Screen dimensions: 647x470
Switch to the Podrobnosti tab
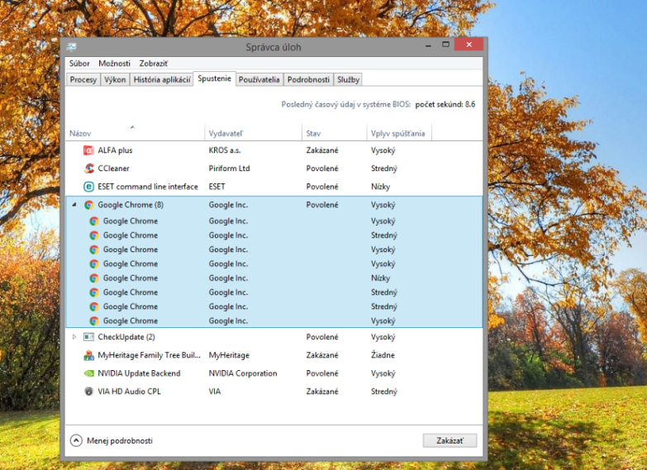(308, 79)
